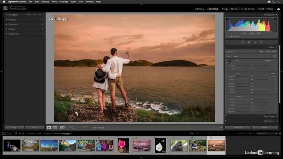Switch to the Library module
Viewport: 283px width, 159px height.
click(199, 9)
